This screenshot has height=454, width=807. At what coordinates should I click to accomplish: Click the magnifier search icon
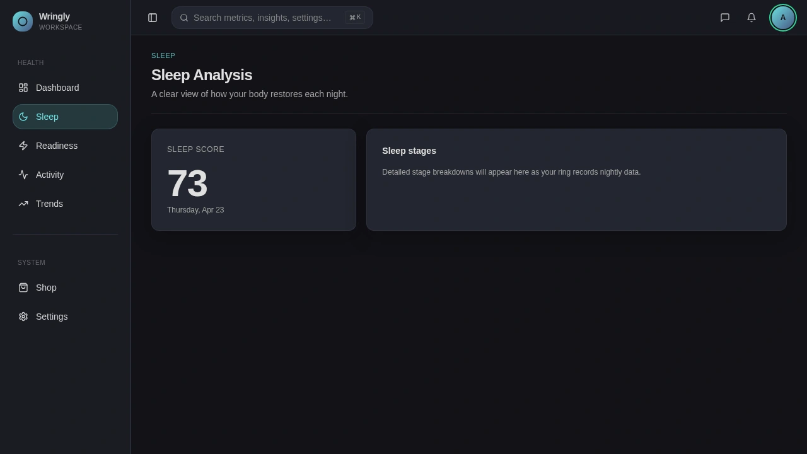(184, 18)
